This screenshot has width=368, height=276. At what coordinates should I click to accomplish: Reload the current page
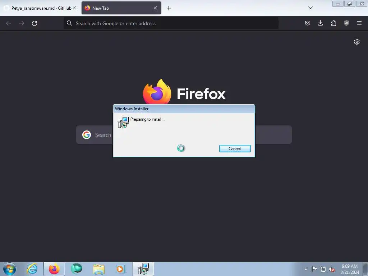point(34,23)
